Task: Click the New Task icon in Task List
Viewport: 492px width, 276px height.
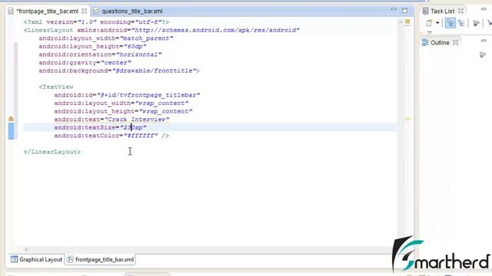Action: click(x=429, y=23)
